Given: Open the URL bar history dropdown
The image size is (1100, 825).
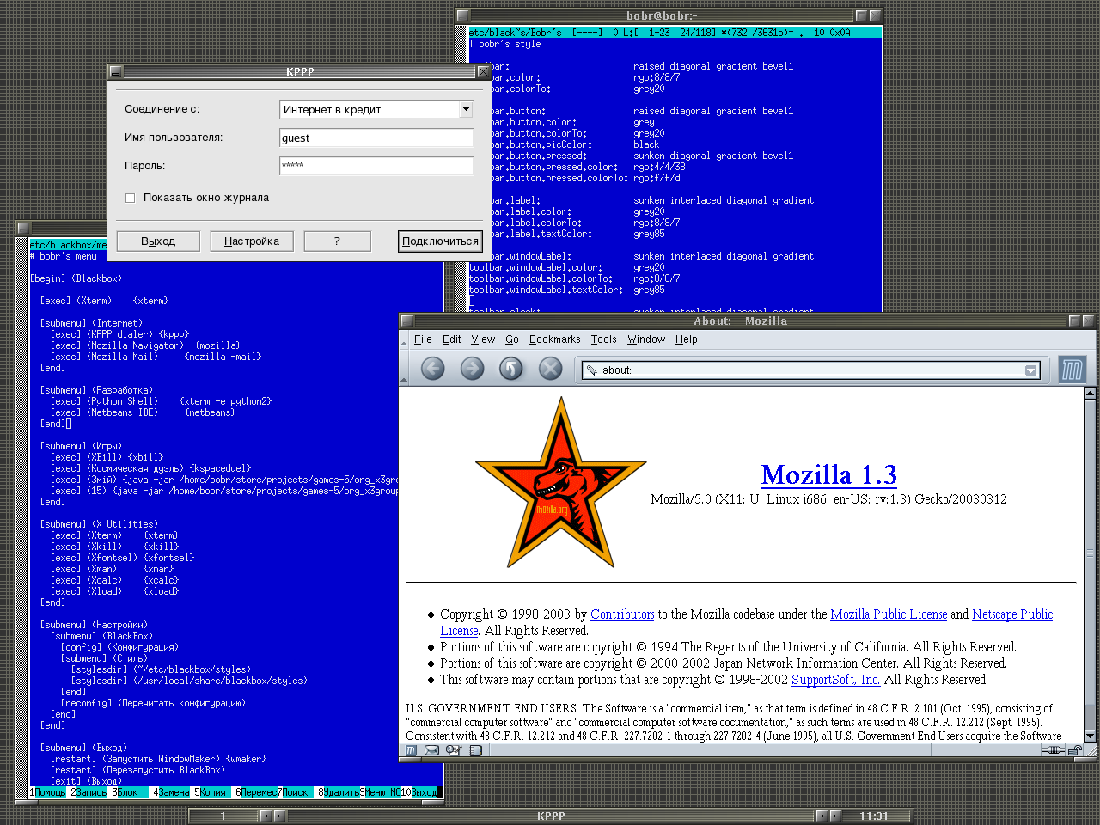Looking at the screenshot, I should click(1030, 370).
